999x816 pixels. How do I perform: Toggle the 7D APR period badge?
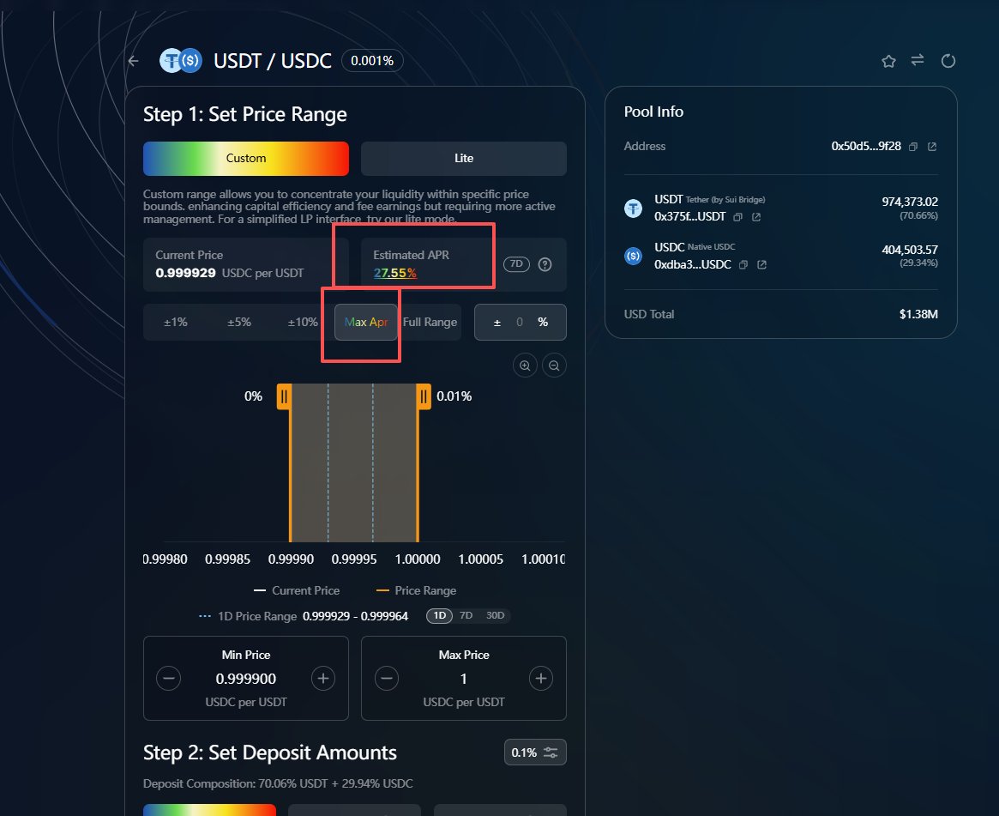pos(517,264)
